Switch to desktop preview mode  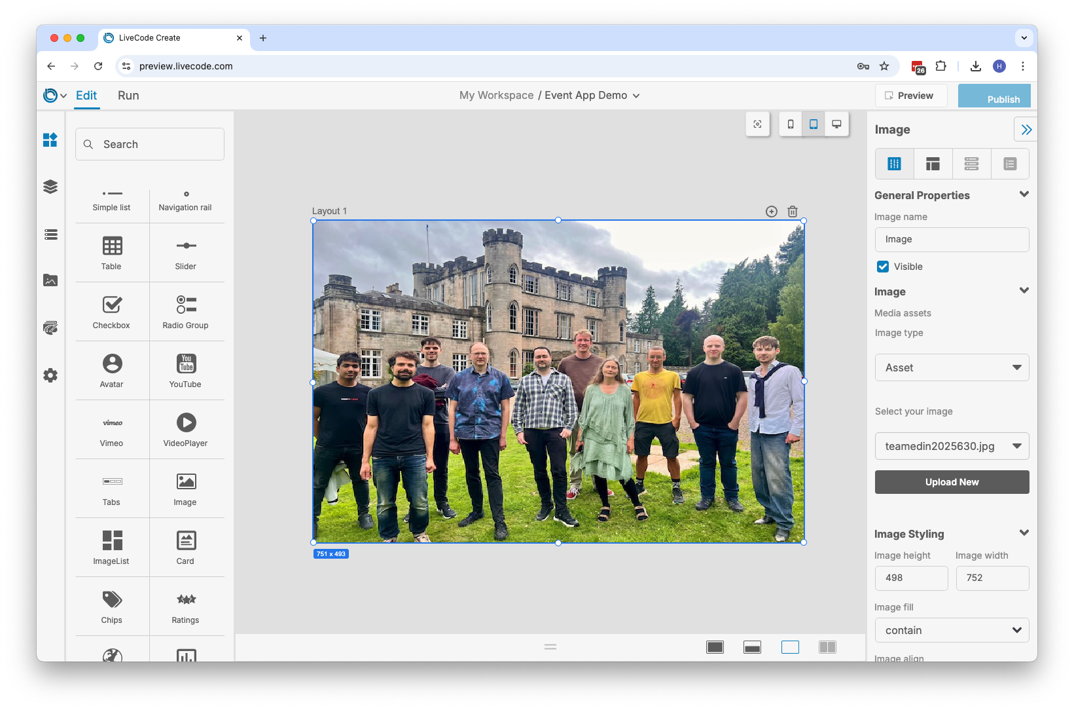point(836,124)
